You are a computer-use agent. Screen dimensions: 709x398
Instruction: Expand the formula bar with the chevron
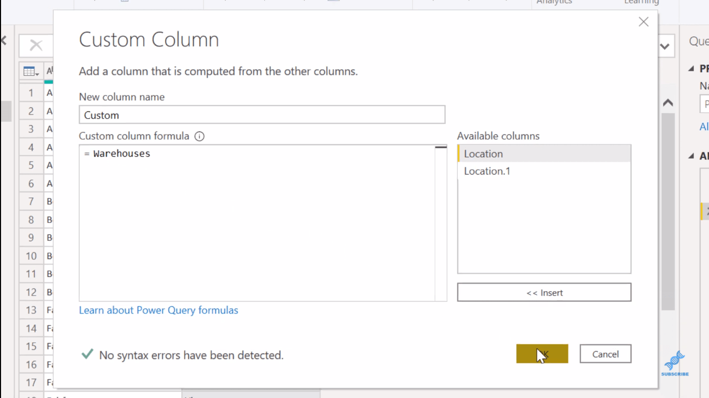pos(665,47)
